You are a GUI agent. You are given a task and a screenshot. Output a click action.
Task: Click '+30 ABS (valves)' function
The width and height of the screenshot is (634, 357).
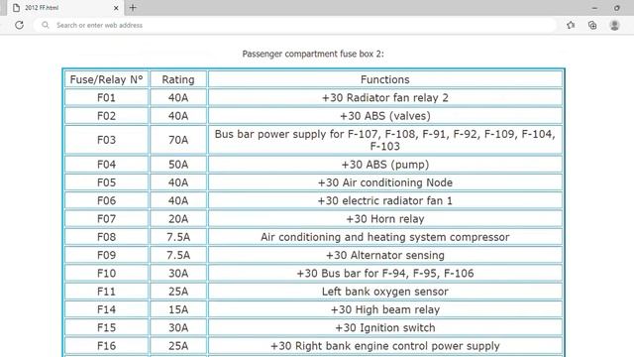click(x=385, y=116)
